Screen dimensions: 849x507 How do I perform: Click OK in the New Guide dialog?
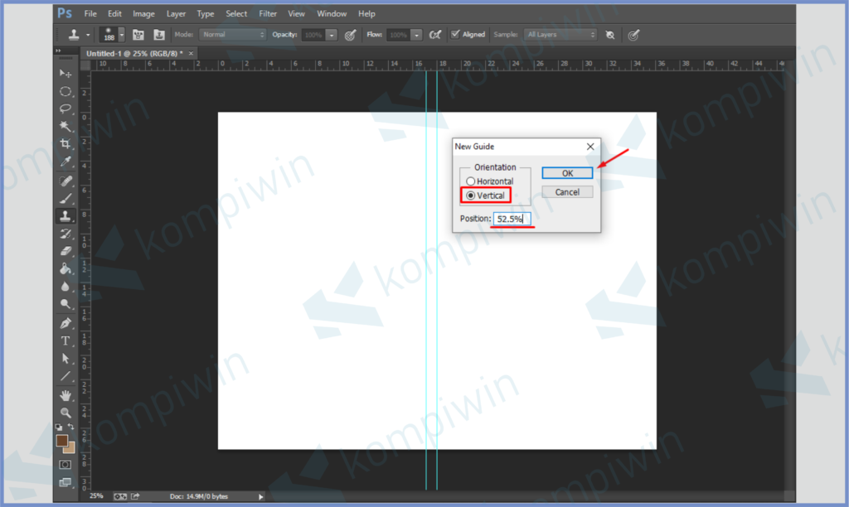[x=567, y=173]
